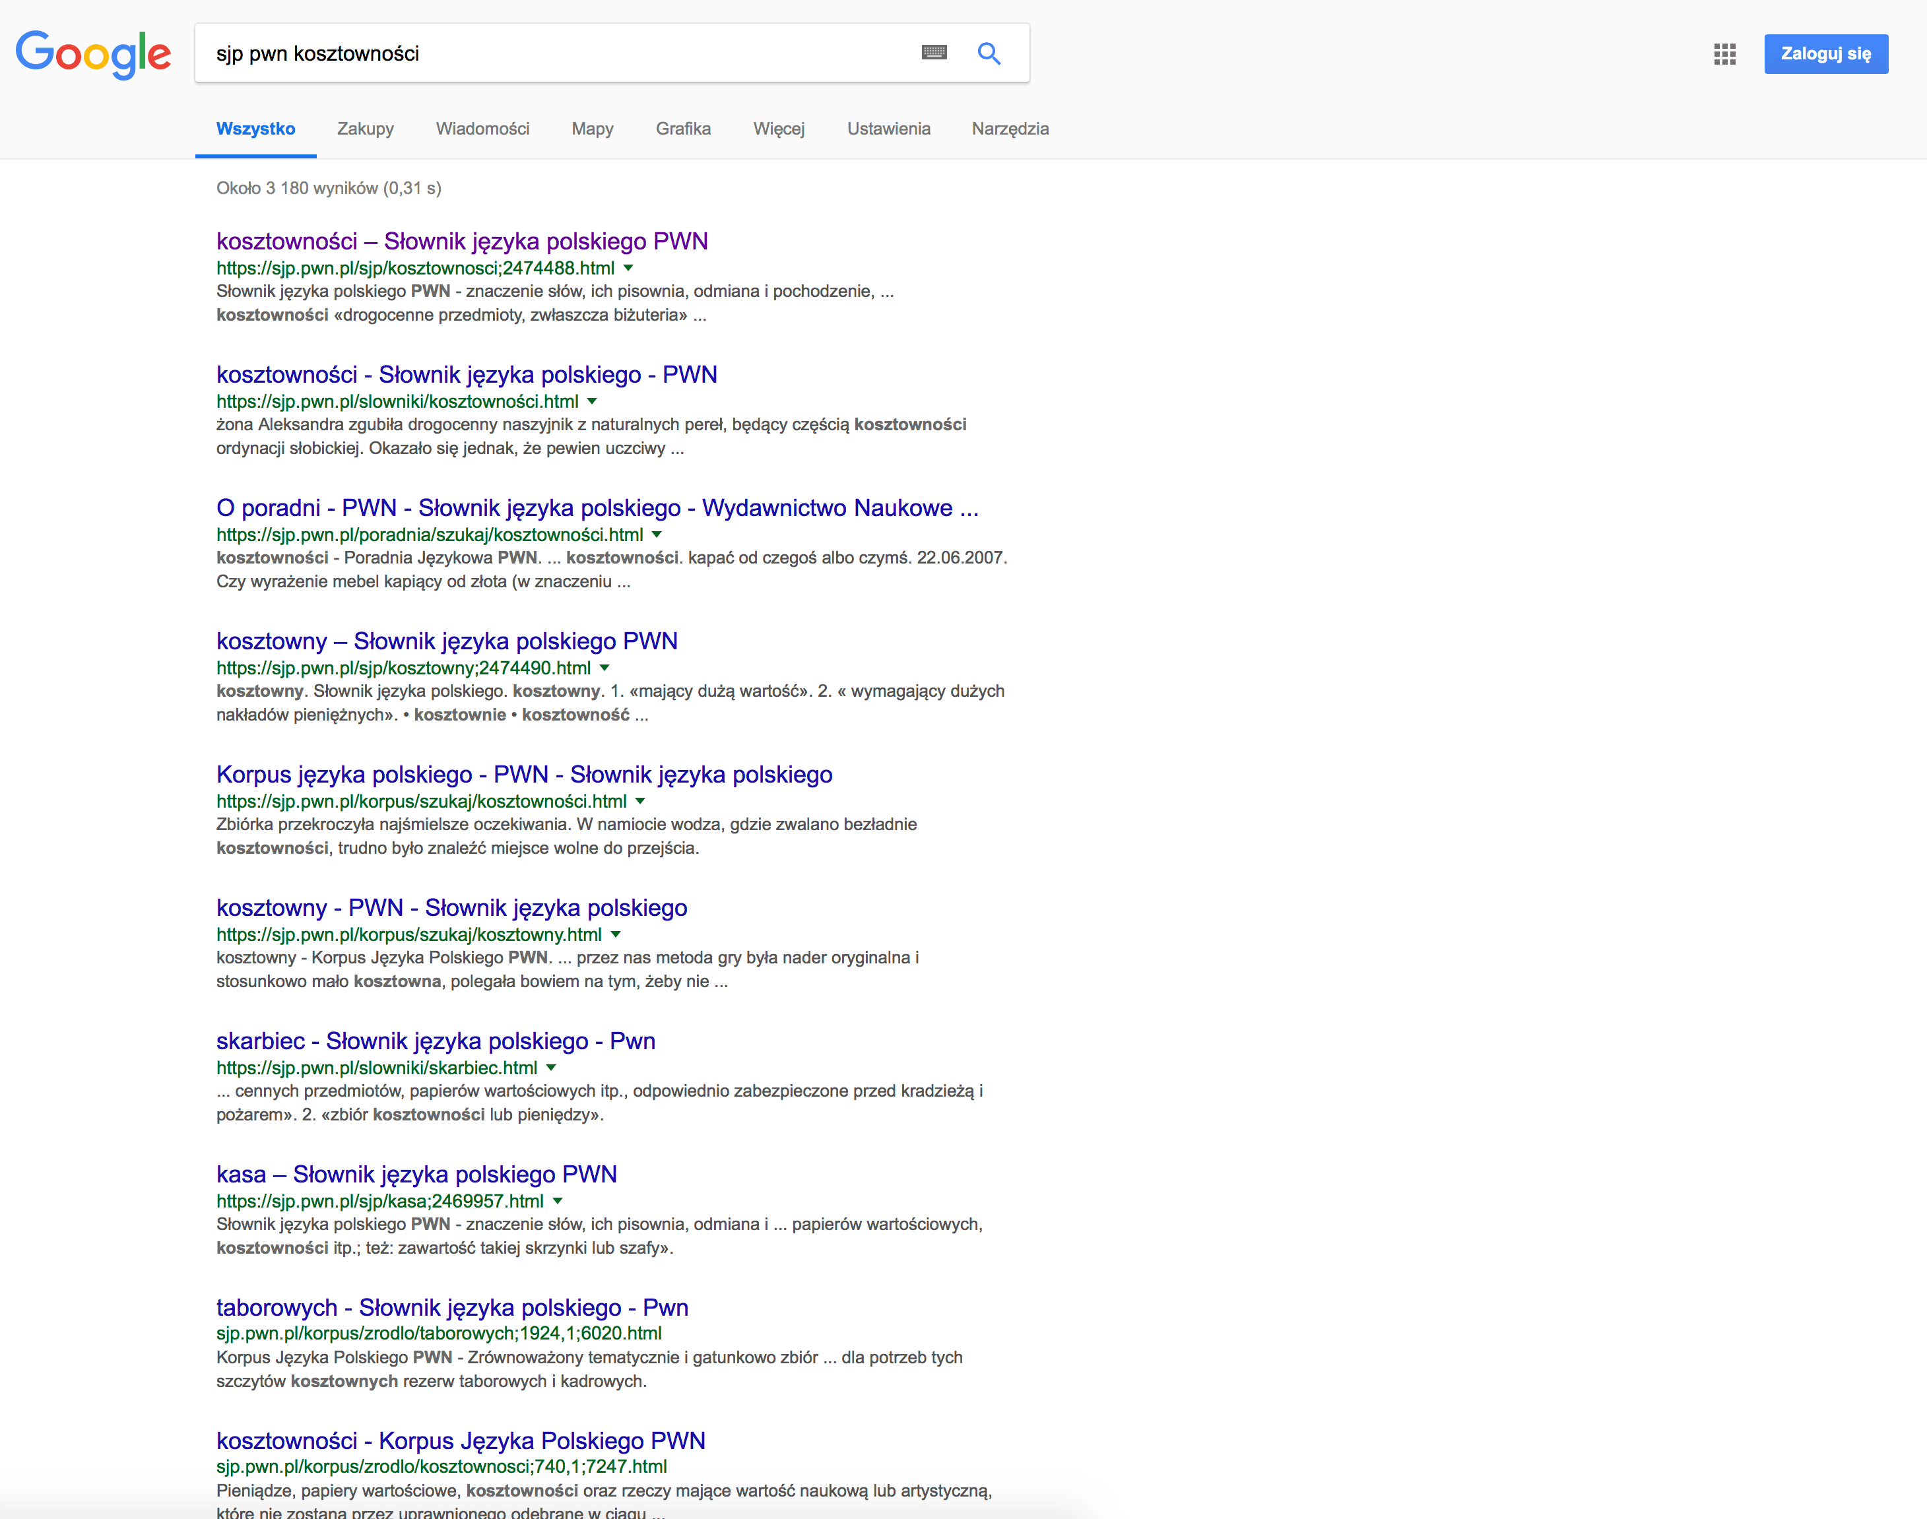Open 'kosztowny - PWN - Słownik języka polskiego' result
Image resolution: width=1927 pixels, height=1519 pixels.
click(x=452, y=908)
